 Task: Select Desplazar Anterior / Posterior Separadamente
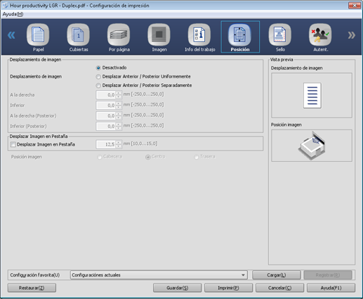coord(98,85)
